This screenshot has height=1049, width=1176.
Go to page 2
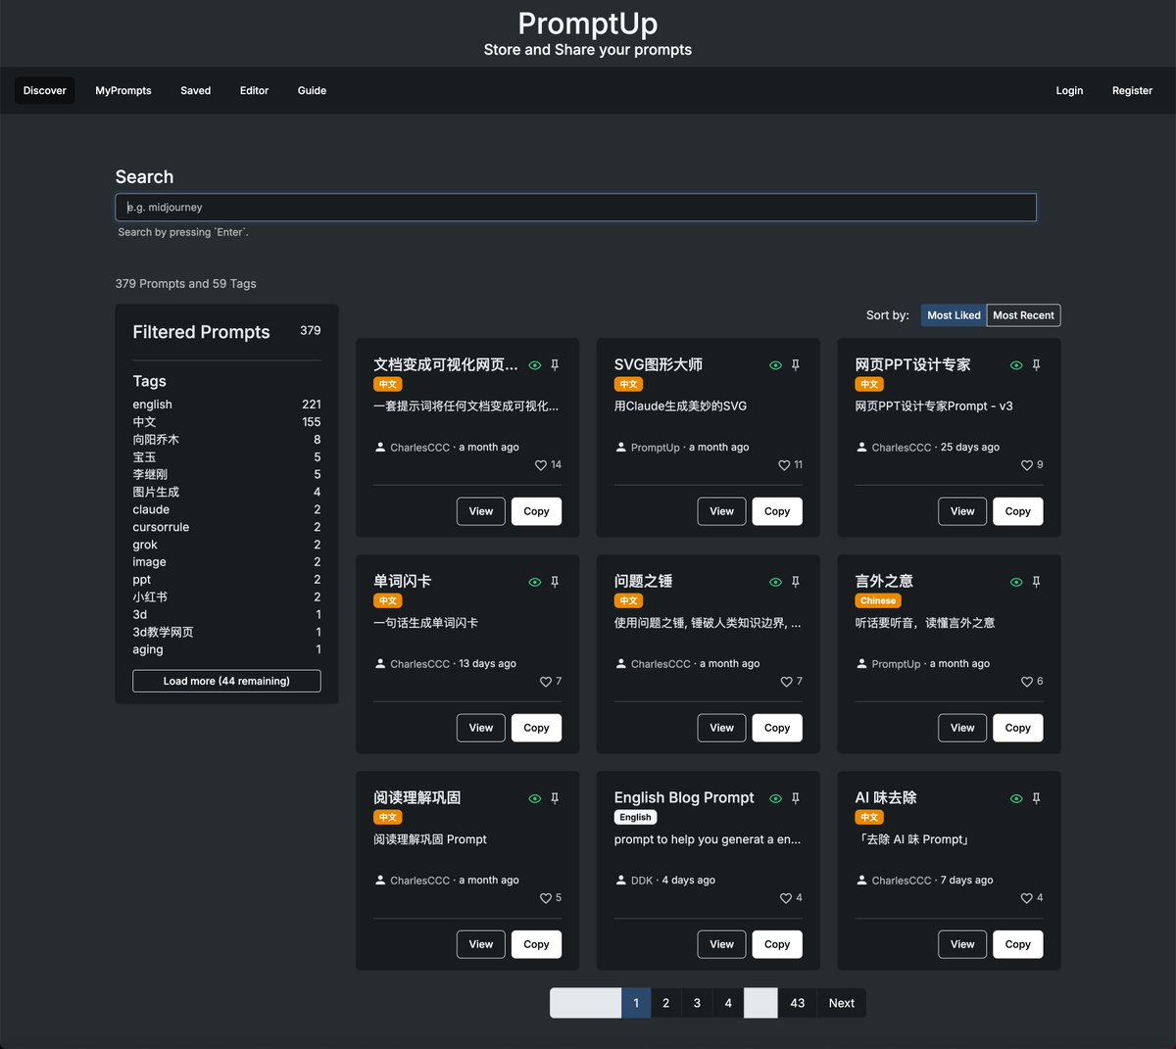tap(666, 1003)
